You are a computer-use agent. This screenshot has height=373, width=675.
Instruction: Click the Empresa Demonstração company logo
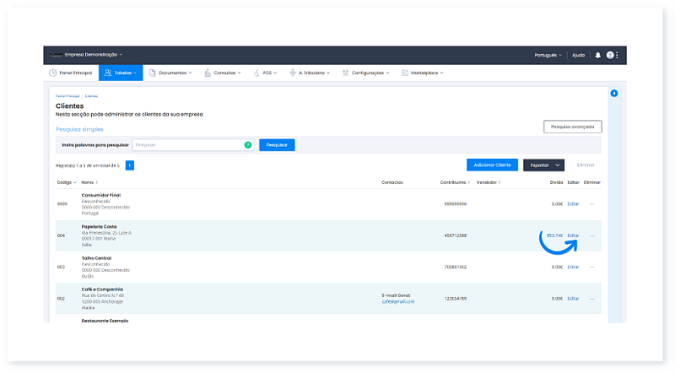tap(56, 55)
